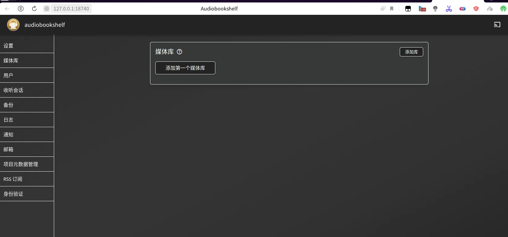Viewport: 508px width, 237px height.
Task: Bookmark this page with bookmark icon
Action: click(x=392, y=9)
